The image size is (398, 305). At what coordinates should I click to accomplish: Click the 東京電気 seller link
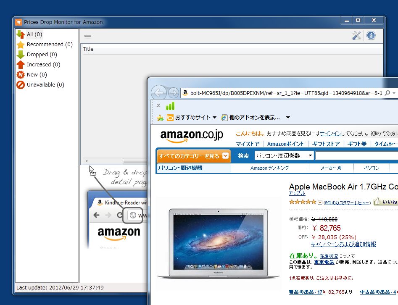pos(324,262)
